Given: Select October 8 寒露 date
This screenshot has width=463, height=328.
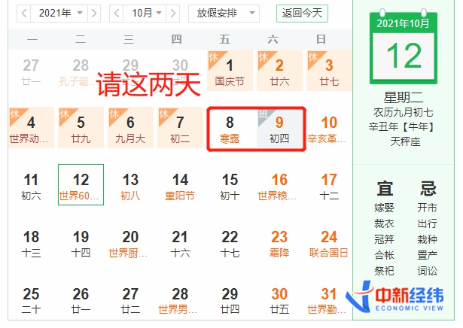Looking at the screenshot, I should tap(230, 129).
